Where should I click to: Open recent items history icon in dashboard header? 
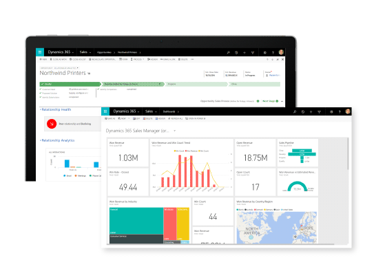click(x=303, y=111)
